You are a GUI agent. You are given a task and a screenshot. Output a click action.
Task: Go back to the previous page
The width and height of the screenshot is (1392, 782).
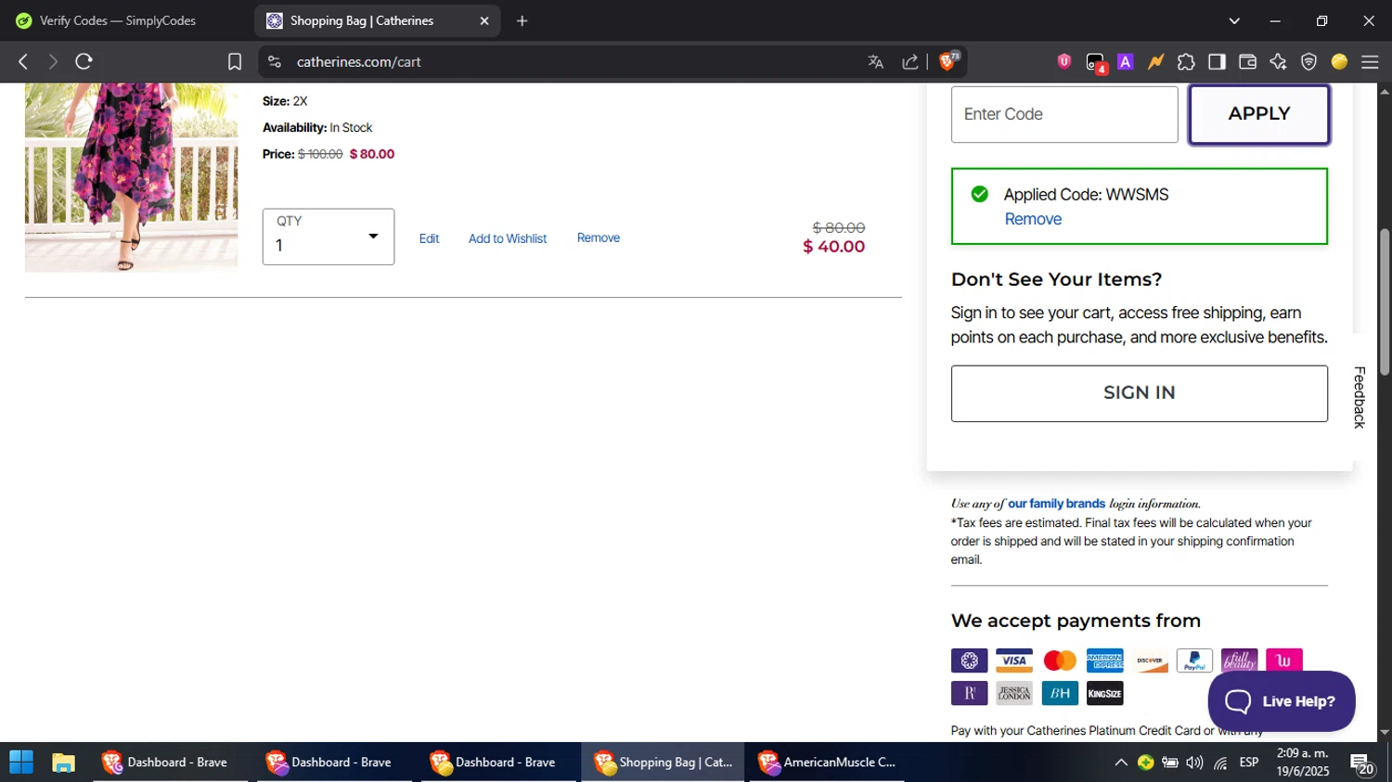tap(23, 61)
